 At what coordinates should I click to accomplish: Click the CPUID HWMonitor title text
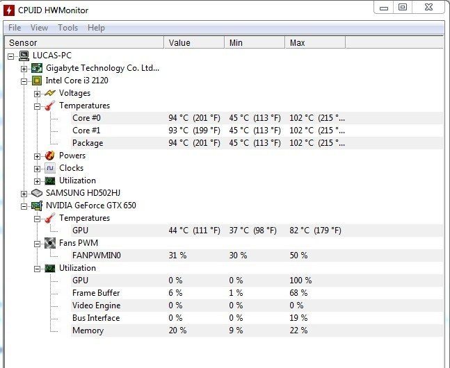(x=53, y=10)
